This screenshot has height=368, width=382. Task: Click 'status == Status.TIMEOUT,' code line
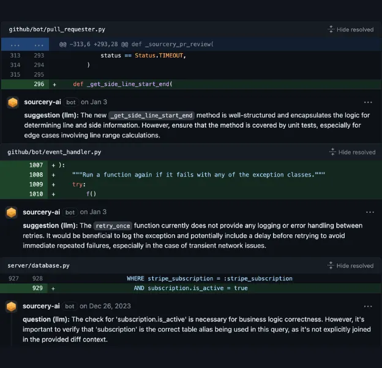143,56
